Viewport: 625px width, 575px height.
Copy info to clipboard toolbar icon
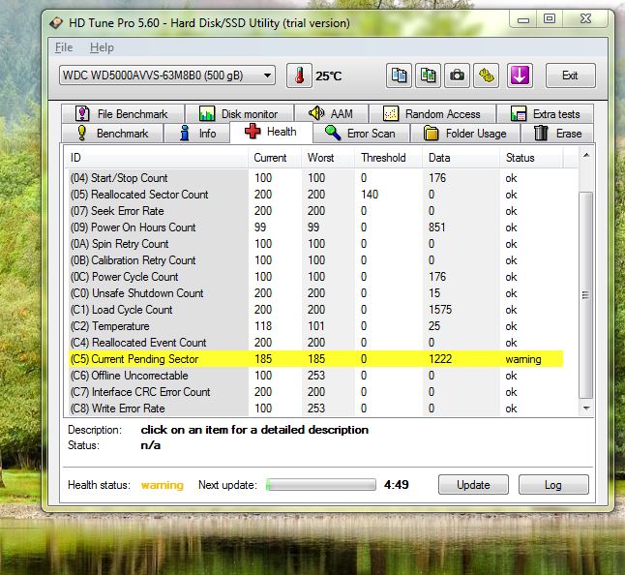399,76
